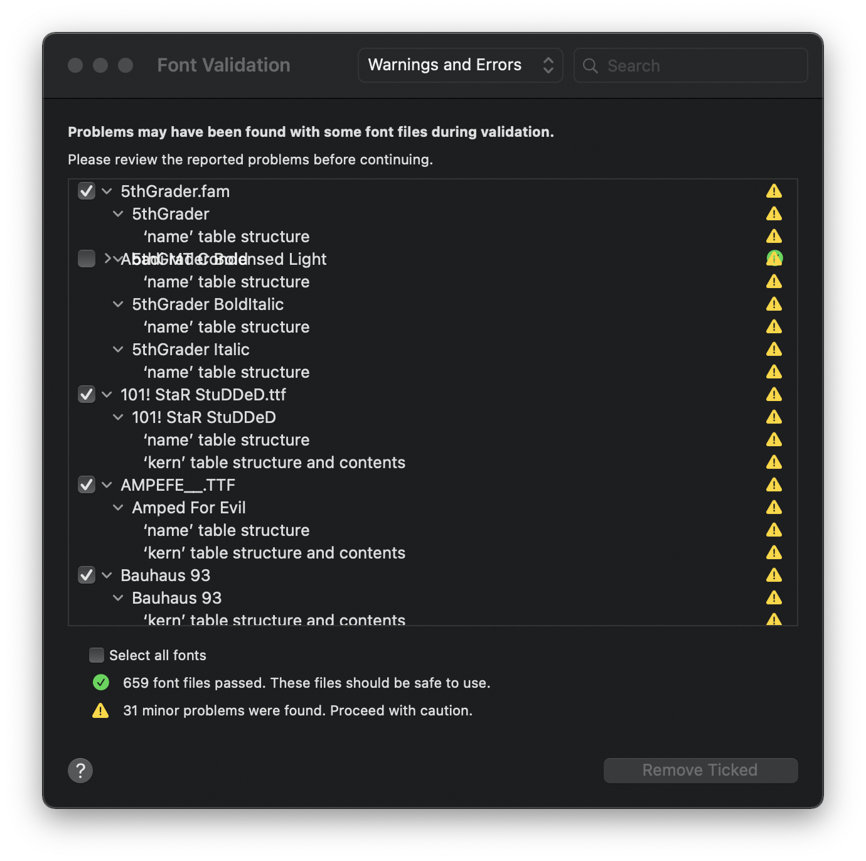
Task: Click warning icon on Amped For Evil row
Action: (x=774, y=508)
